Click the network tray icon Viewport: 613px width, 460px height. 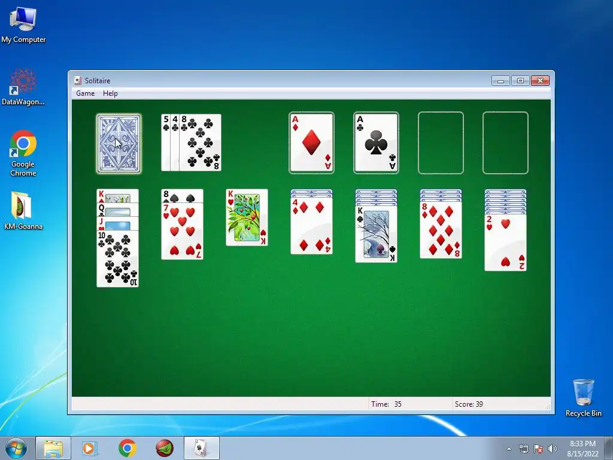click(x=523, y=449)
